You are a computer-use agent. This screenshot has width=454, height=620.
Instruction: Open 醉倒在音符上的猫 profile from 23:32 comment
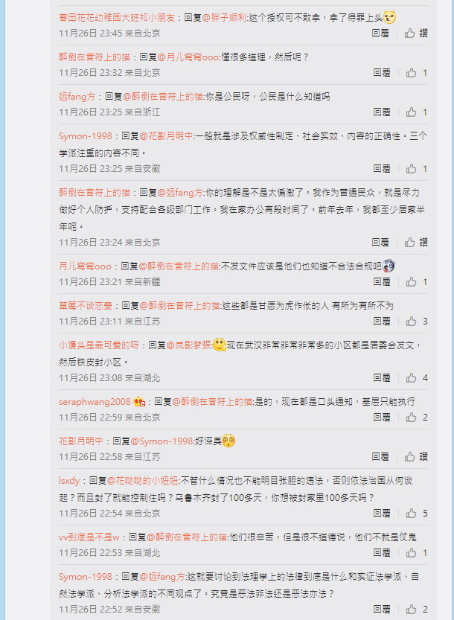pos(95,57)
